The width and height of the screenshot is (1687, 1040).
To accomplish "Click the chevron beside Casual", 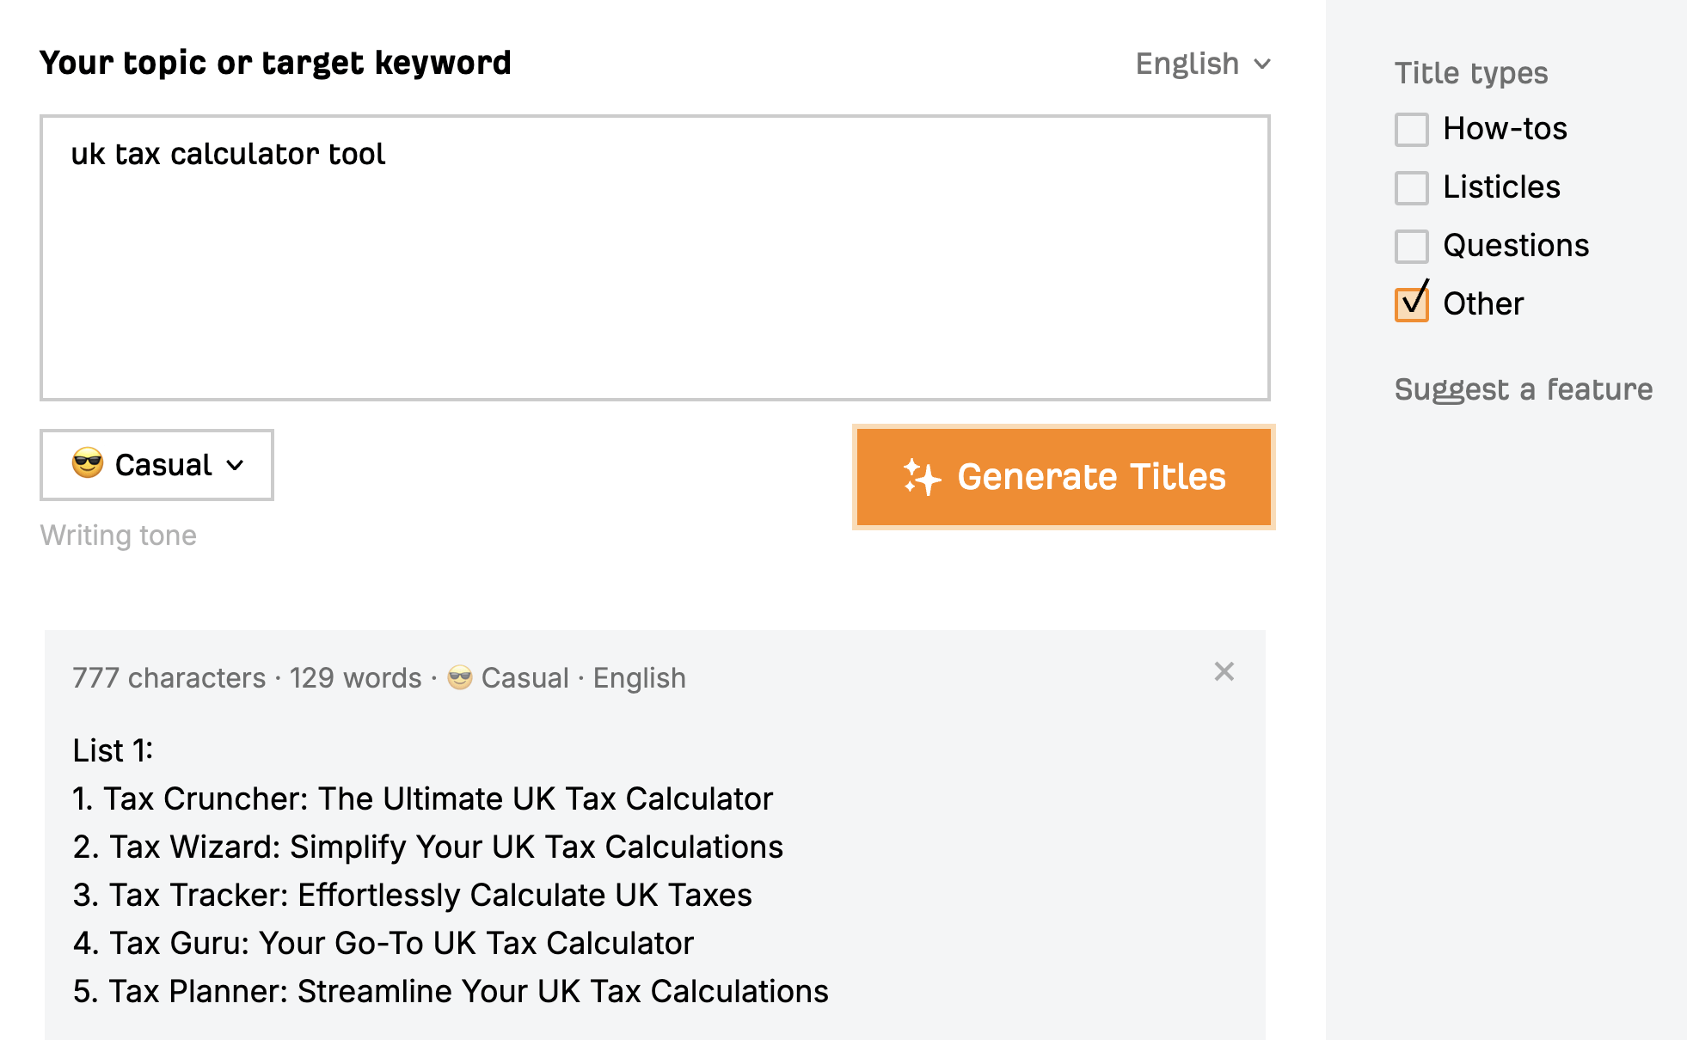I will (235, 466).
